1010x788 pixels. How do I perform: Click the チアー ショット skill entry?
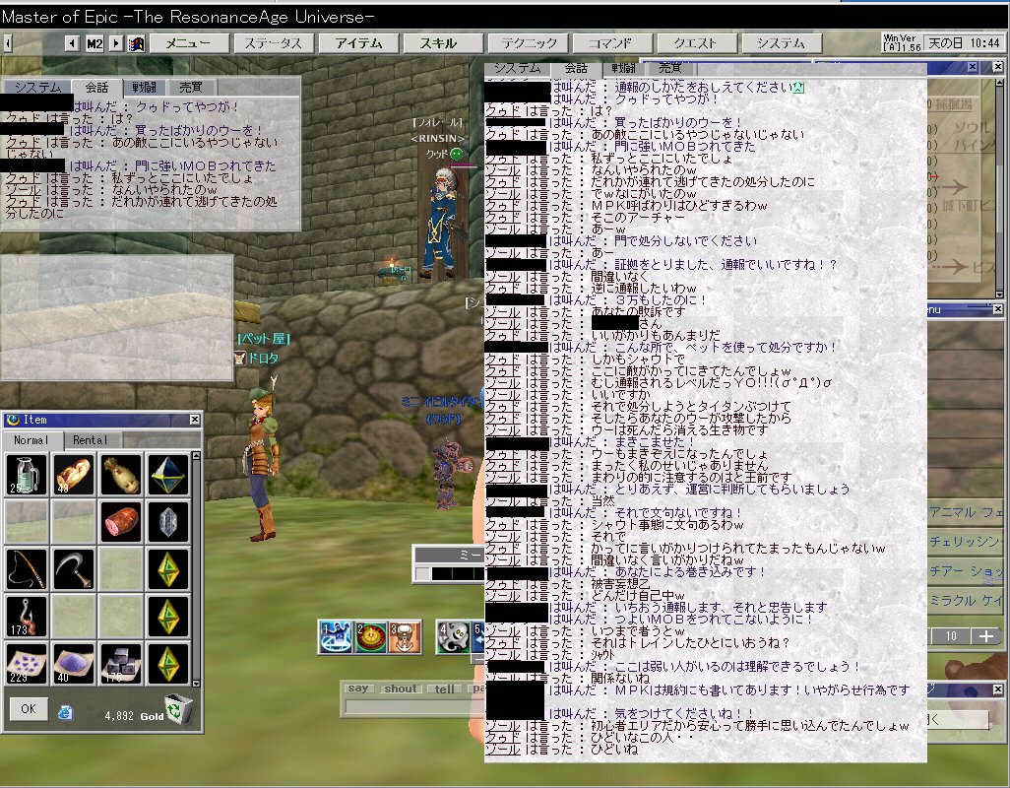click(x=965, y=571)
